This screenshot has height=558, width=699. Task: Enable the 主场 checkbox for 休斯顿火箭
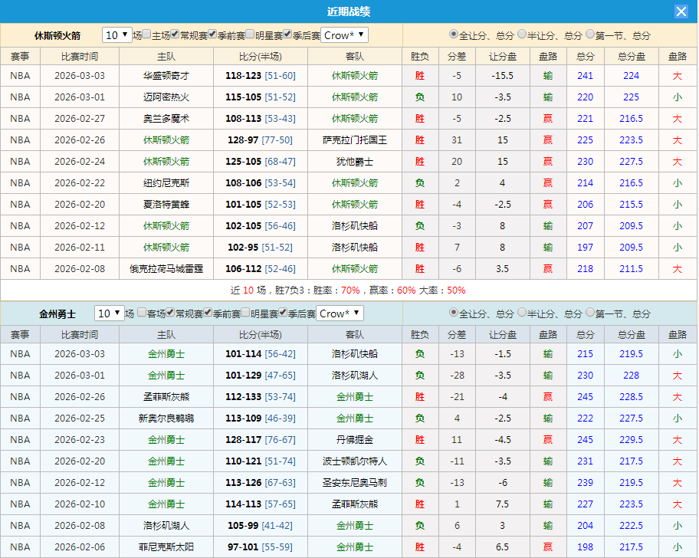pos(146,34)
